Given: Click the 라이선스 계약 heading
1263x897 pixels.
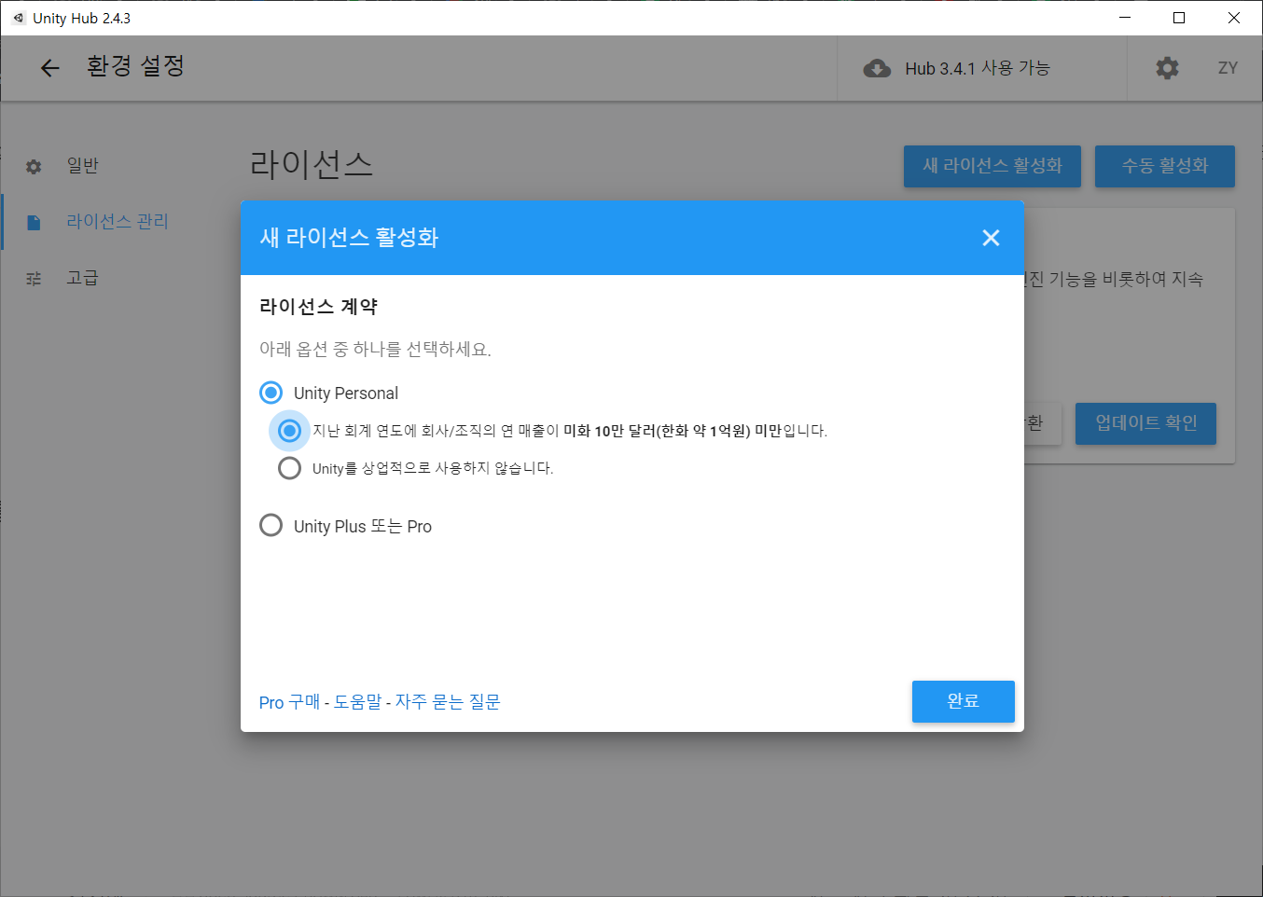Looking at the screenshot, I should coord(318,307).
